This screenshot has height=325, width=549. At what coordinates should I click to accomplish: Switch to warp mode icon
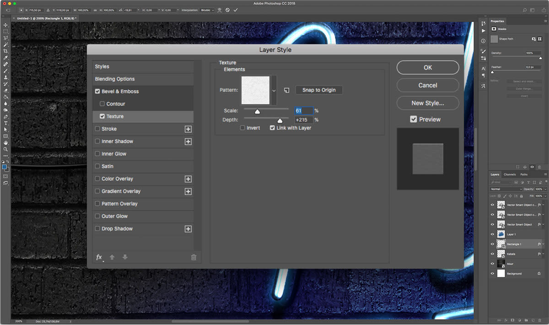tap(220, 10)
